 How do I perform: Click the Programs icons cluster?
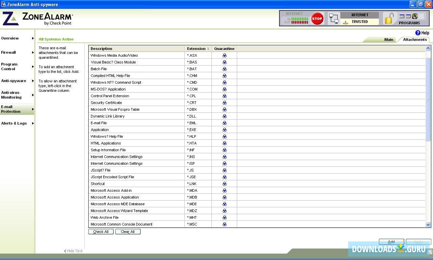409,16
